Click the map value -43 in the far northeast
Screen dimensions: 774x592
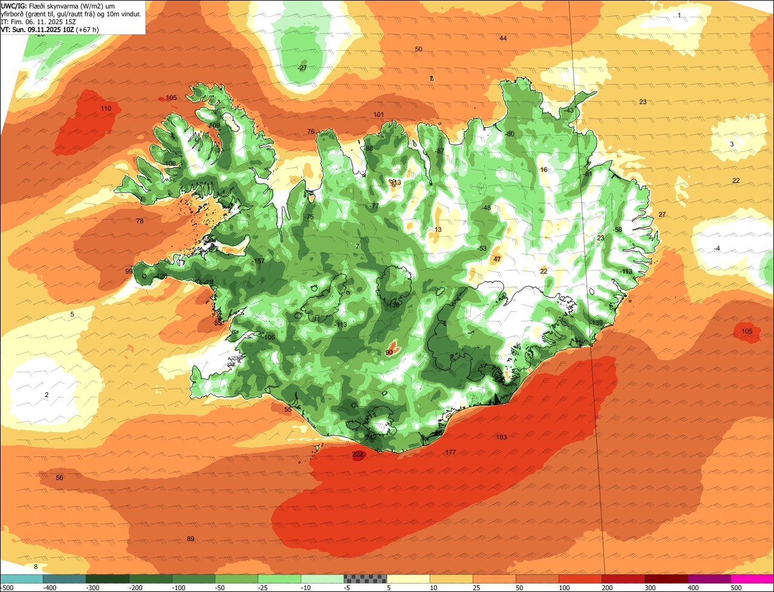(x=568, y=110)
